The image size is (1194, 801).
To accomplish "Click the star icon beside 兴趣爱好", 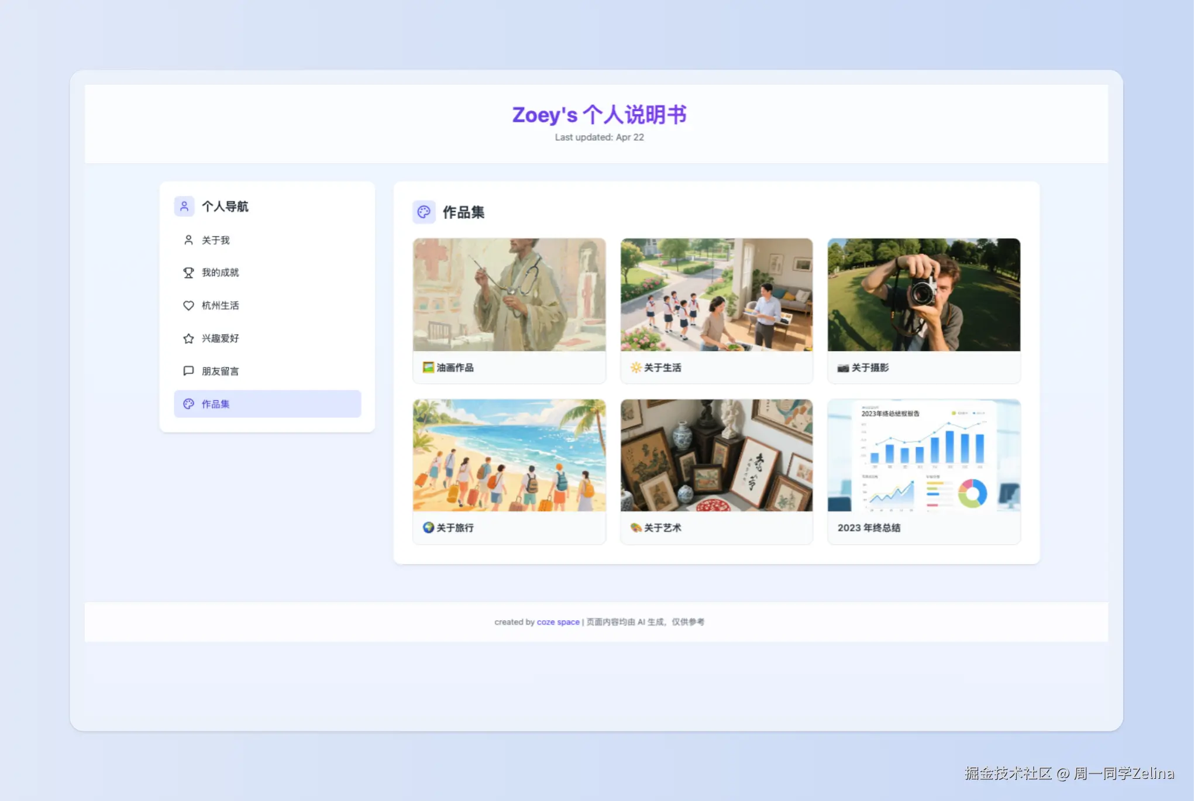I will pos(188,338).
